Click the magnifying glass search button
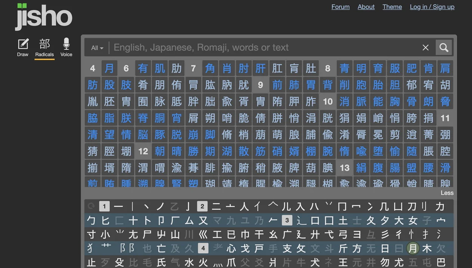Image resolution: width=472 pixels, height=268 pixels. (444, 47)
